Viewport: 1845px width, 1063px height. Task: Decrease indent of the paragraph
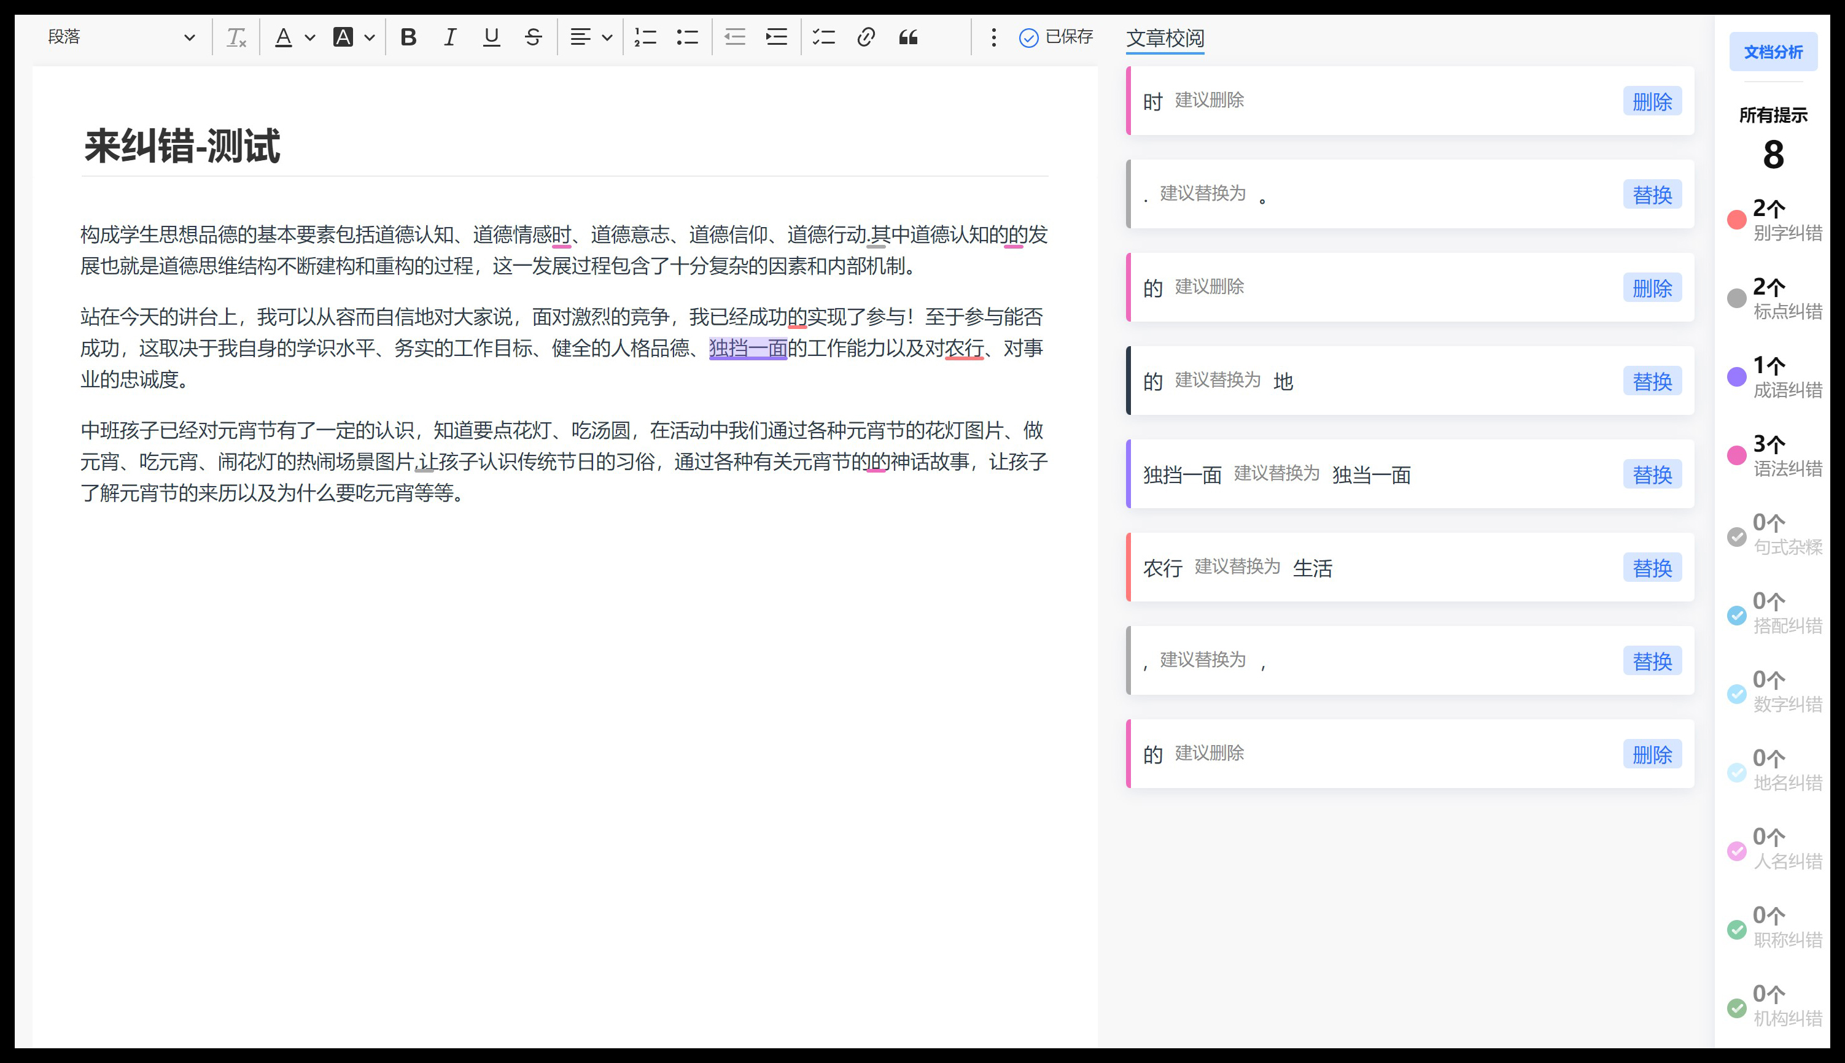(734, 37)
